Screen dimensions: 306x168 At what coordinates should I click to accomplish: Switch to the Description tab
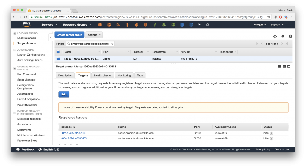pos(65,75)
